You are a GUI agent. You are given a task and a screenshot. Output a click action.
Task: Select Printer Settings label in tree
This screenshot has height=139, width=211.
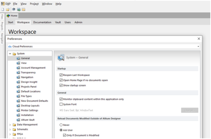pyautogui.click(x=29, y=110)
